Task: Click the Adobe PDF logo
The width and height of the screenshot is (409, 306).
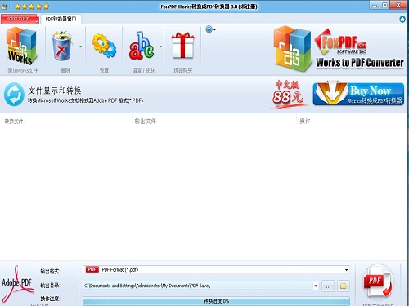Action: [x=17, y=284]
